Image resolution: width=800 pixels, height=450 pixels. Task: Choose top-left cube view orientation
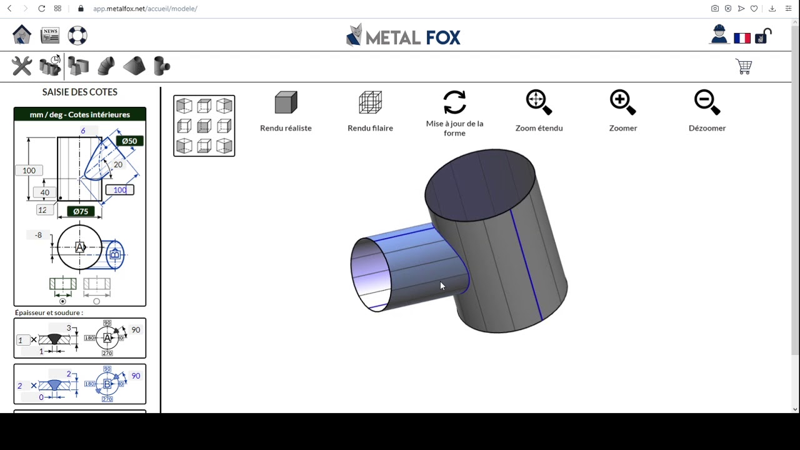click(x=184, y=106)
